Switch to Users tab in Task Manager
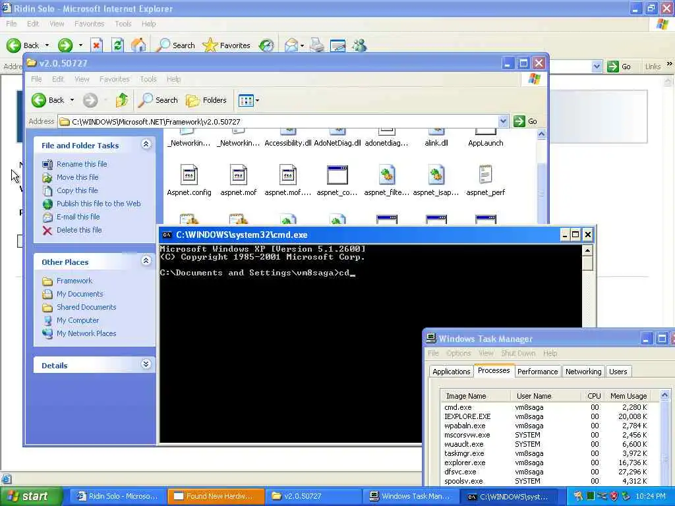Viewport: 675px width, 506px height. tap(618, 372)
